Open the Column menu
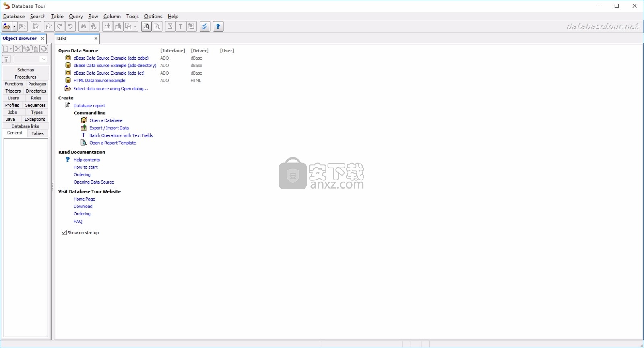 tap(112, 17)
